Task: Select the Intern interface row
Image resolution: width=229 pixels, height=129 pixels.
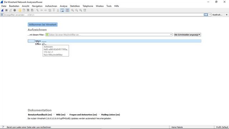Action: [114, 41]
